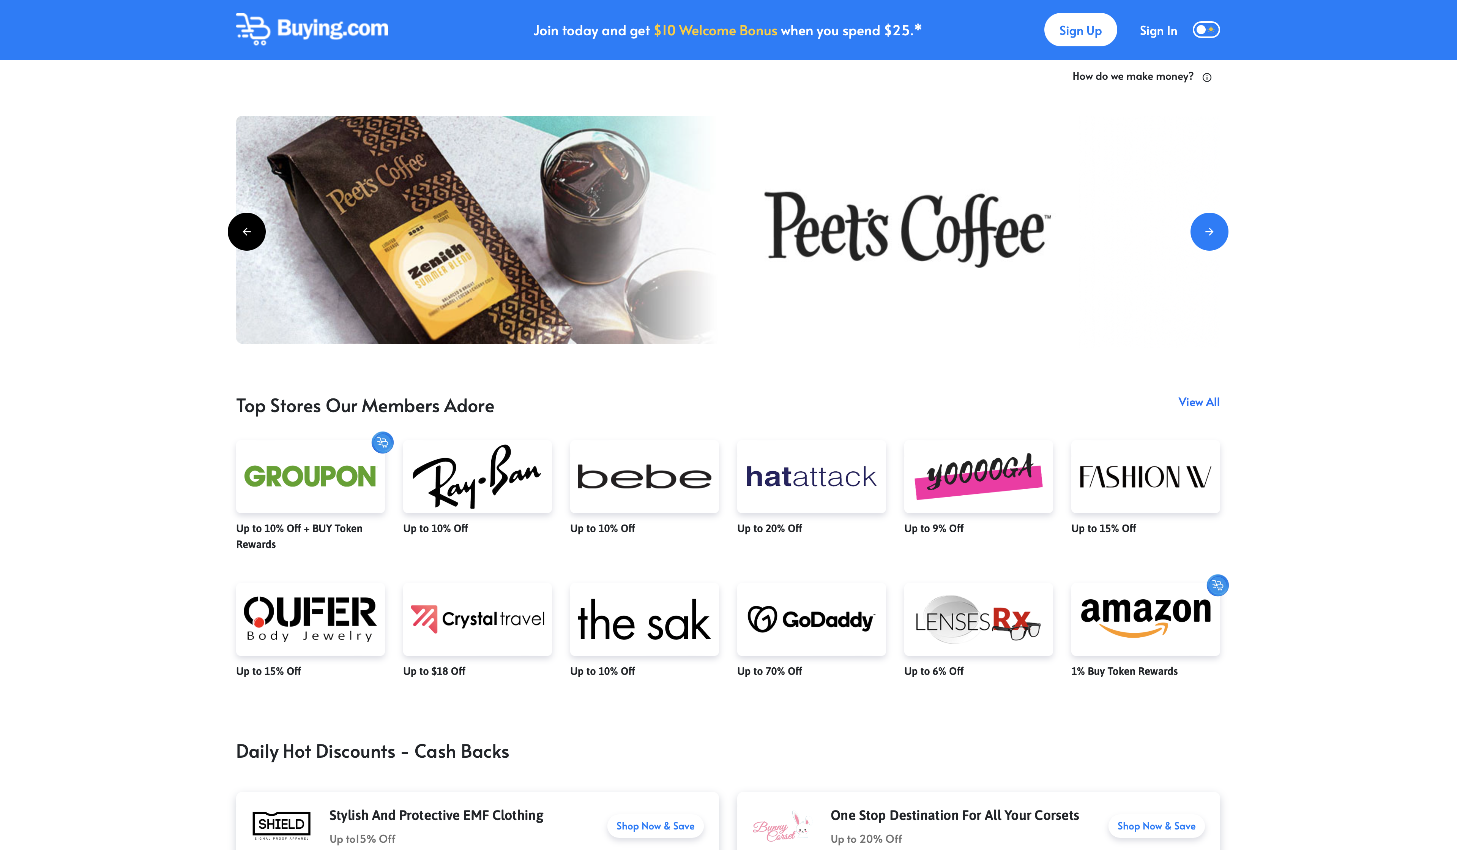Select the hatattack store card
Screen dimensions: 1457x850
click(x=811, y=477)
